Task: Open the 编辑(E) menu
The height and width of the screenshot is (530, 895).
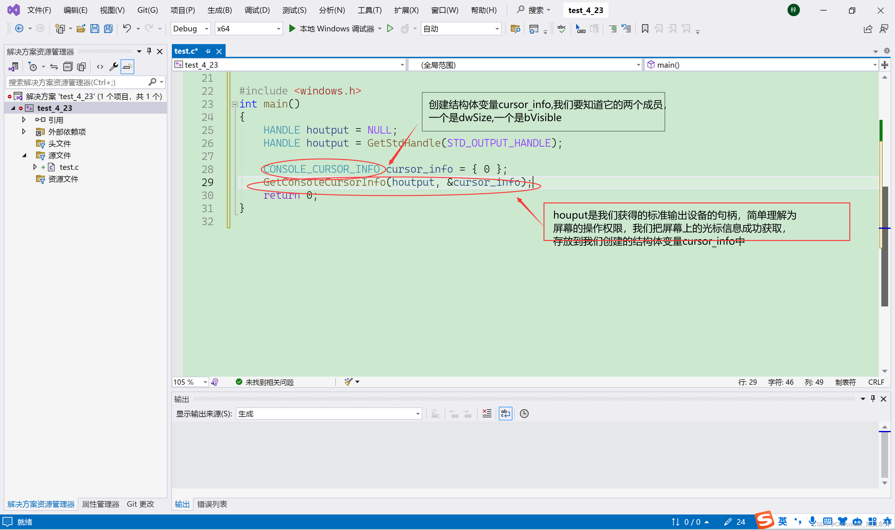Action: point(75,10)
